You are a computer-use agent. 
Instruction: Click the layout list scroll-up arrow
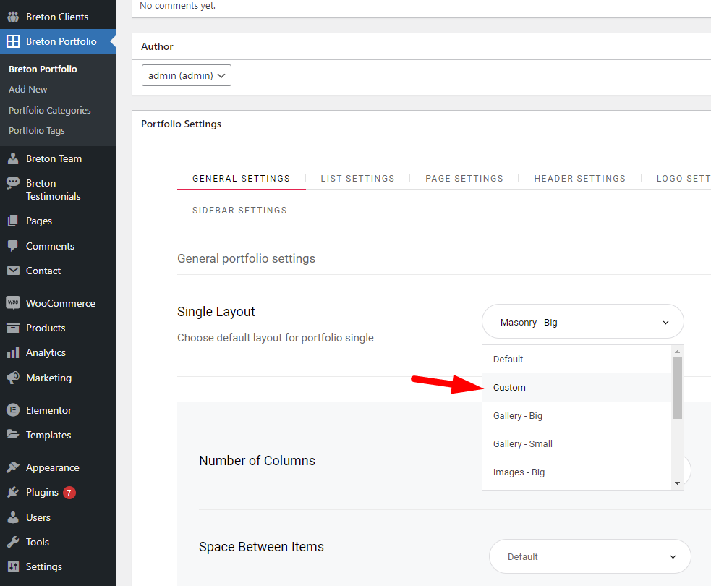pyautogui.click(x=678, y=352)
